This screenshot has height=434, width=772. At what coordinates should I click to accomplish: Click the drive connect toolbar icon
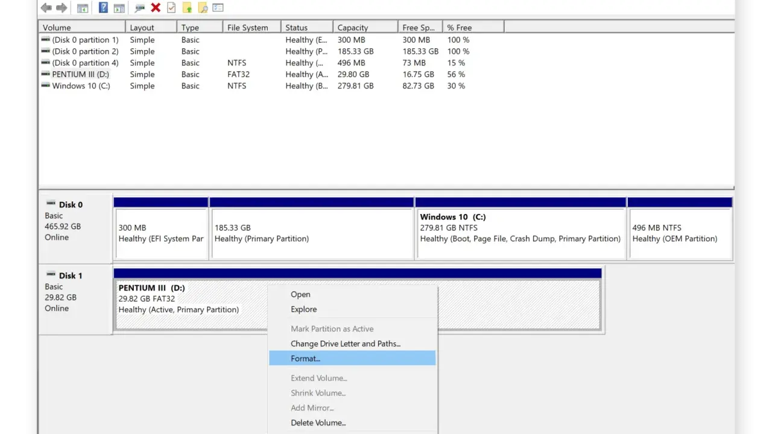(140, 8)
